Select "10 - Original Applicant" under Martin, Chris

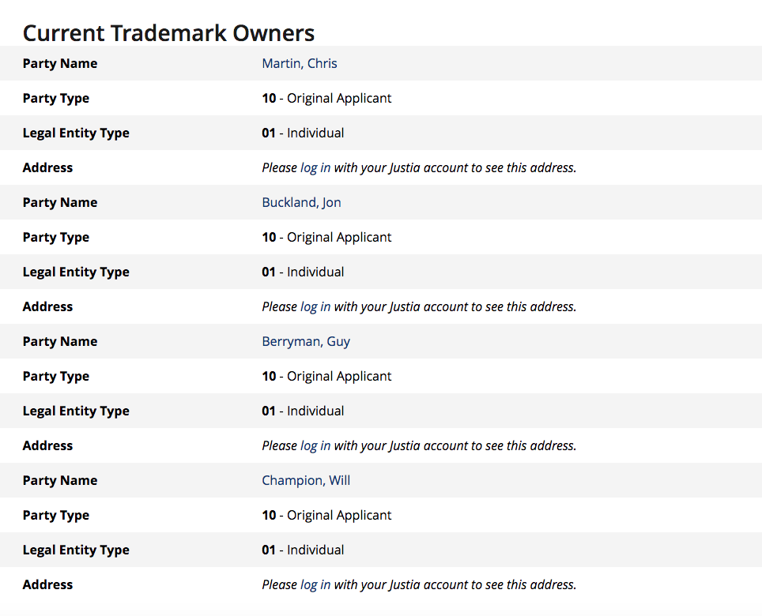click(x=326, y=98)
